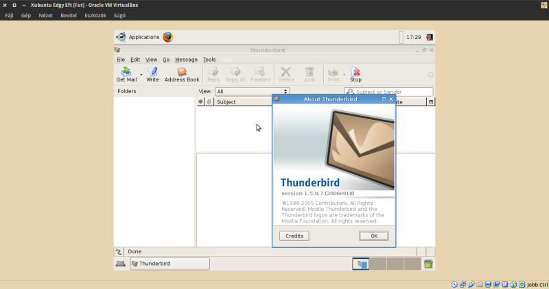
Task: Click the Stop toolbar icon
Action: pos(355,72)
